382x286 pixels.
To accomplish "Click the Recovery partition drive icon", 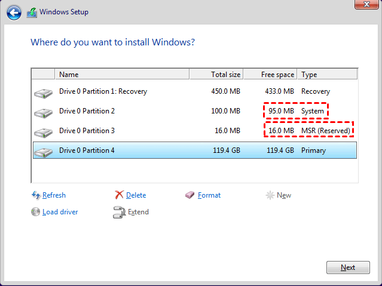I will [44, 93].
